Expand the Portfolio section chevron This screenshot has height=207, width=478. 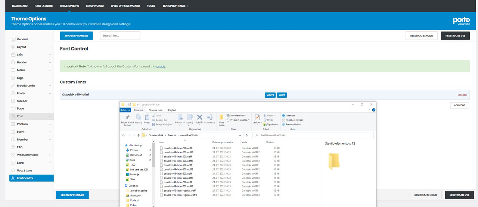click(50, 124)
